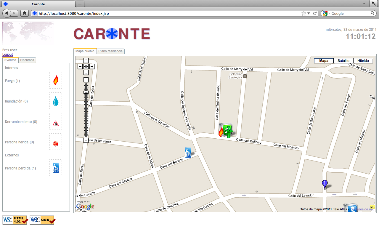Click the blue box icon at map bottom right
The width and height of the screenshot is (379, 237).
(351, 208)
